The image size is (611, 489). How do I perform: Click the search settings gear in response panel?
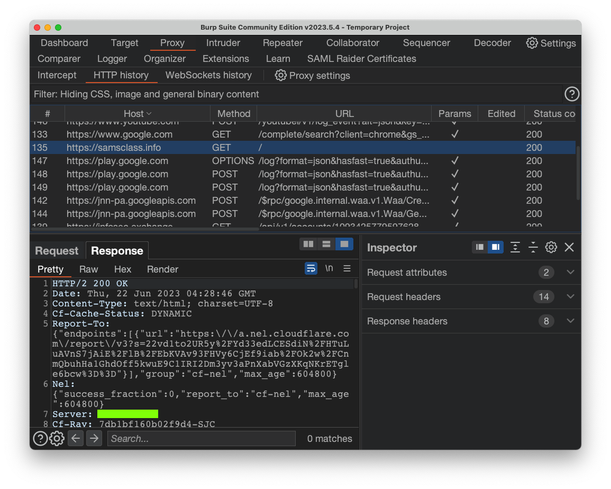[57, 438]
